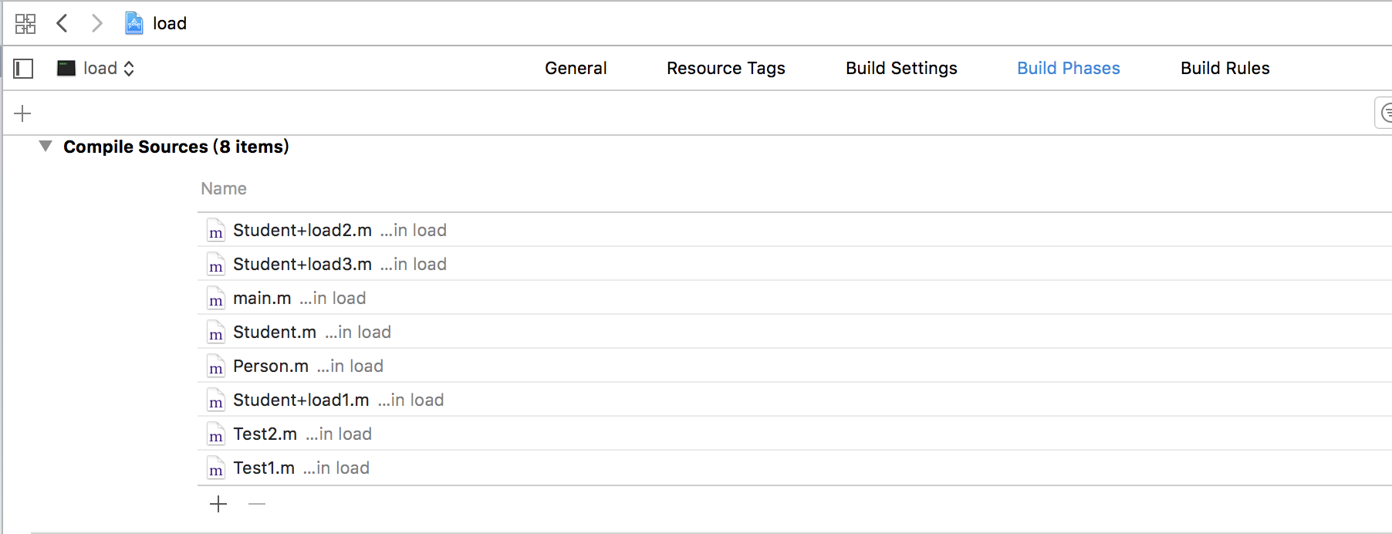Collapse the Compile Sources section
Image resolution: width=1392 pixels, height=534 pixels.
pyautogui.click(x=46, y=146)
